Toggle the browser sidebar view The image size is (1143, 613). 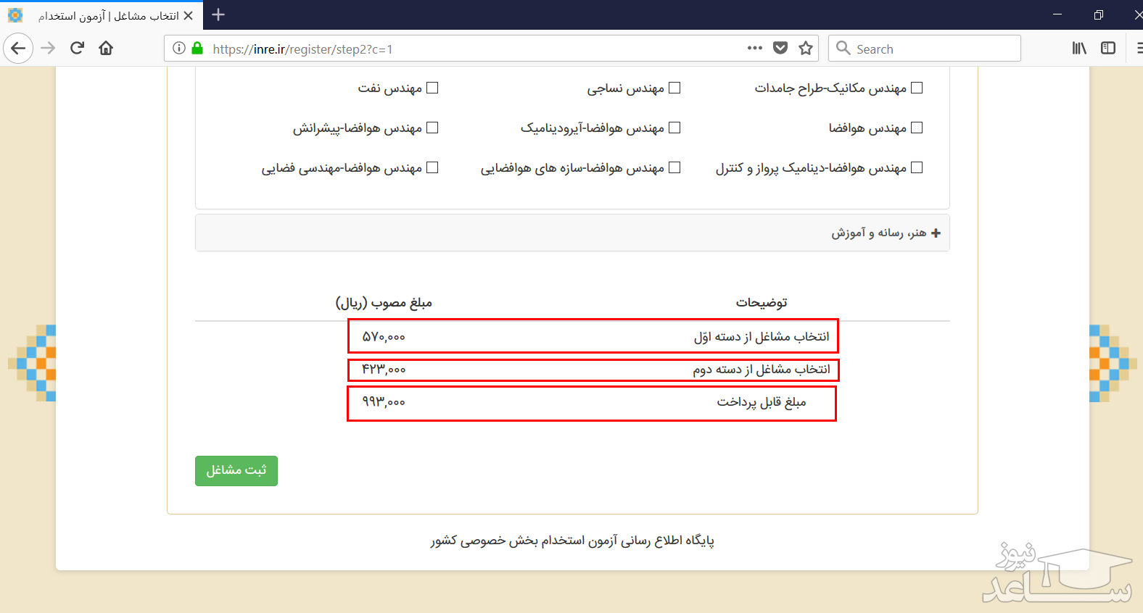[1107, 49]
